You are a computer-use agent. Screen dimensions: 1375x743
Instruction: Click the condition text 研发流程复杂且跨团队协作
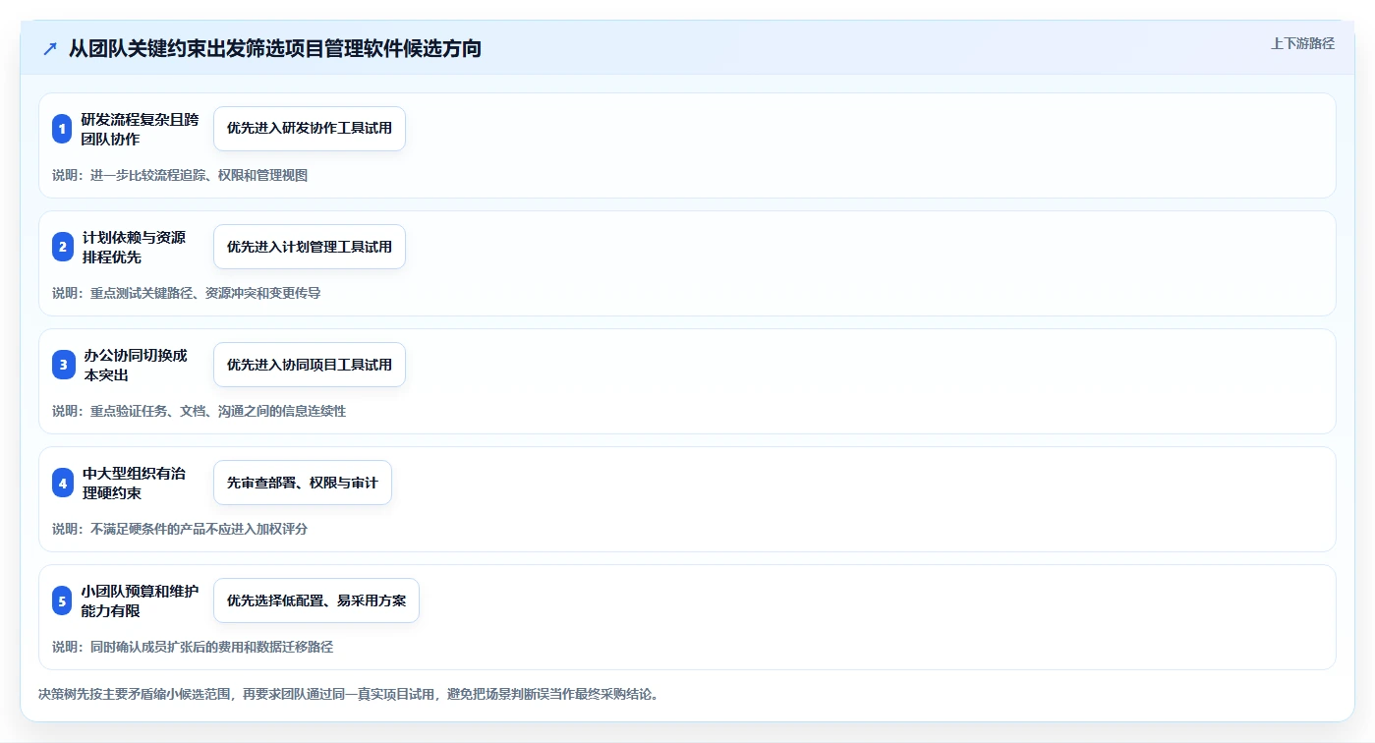(x=140, y=129)
